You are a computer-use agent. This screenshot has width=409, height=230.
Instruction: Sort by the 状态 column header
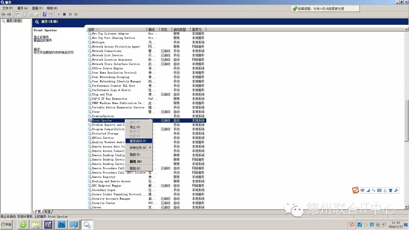[166, 29]
